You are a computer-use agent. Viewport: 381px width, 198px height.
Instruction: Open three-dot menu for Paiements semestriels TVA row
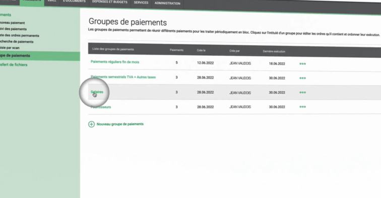(x=302, y=78)
